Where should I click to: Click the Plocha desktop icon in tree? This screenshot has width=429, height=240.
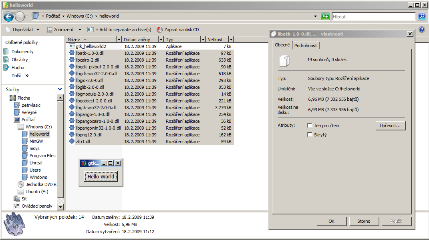pyautogui.click(x=12, y=98)
